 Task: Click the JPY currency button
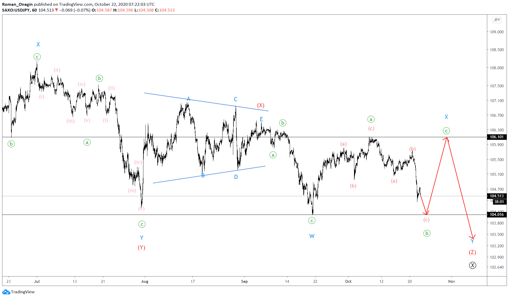point(497,20)
